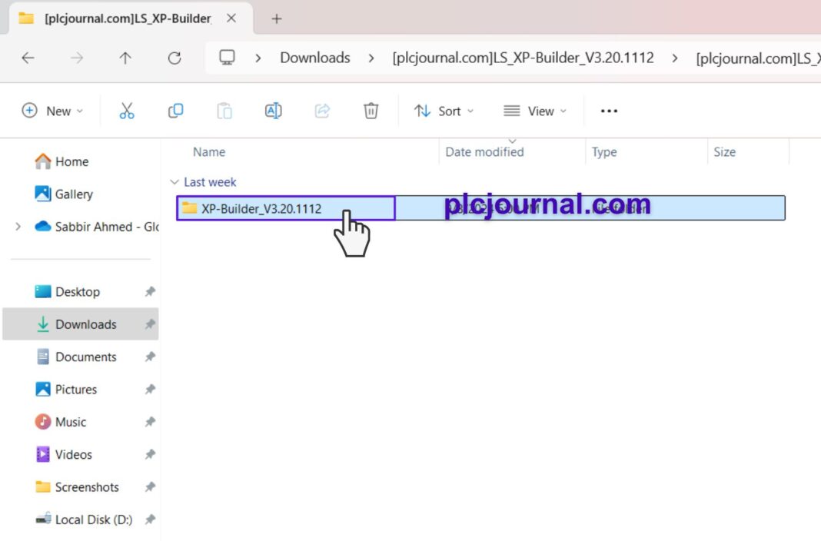
Task: Click the Forward navigation arrow
Action: [77, 58]
